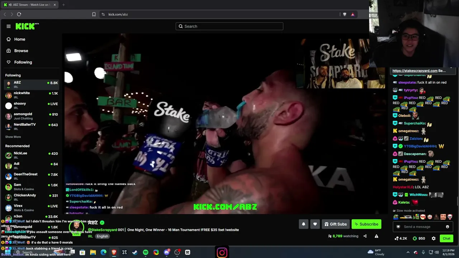Focus the Kick search box
459x258 pixels.
pos(229,26)
